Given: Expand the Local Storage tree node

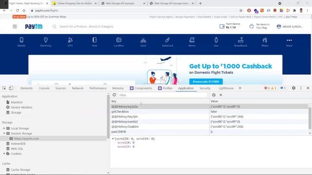Looking at the screenshot, I should (4, 128).
